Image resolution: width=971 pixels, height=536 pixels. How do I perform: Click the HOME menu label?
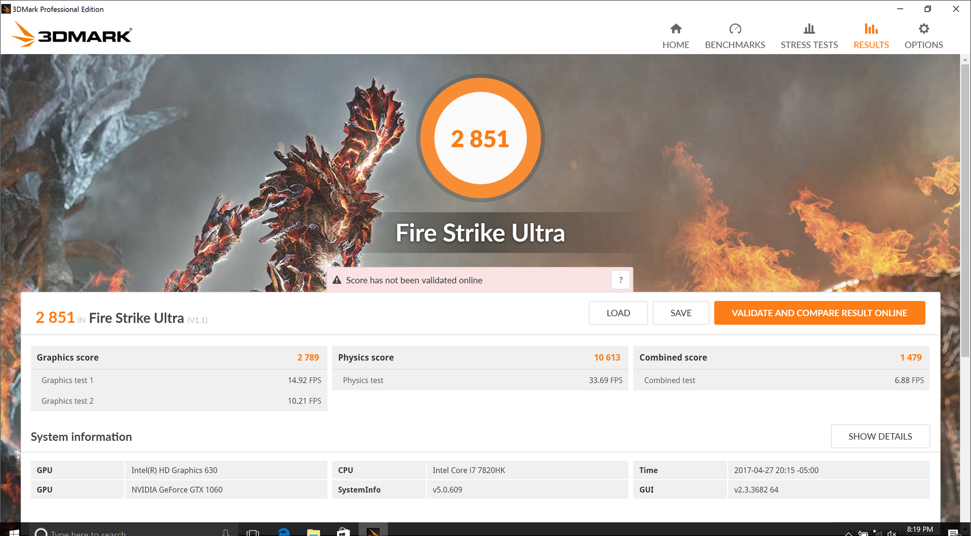pos(676,45)
